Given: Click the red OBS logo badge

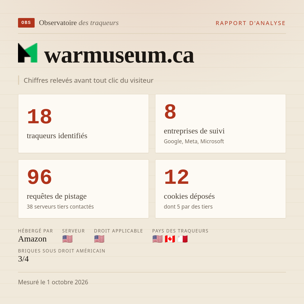Looking at the screenshot, I should click(26, 23).
